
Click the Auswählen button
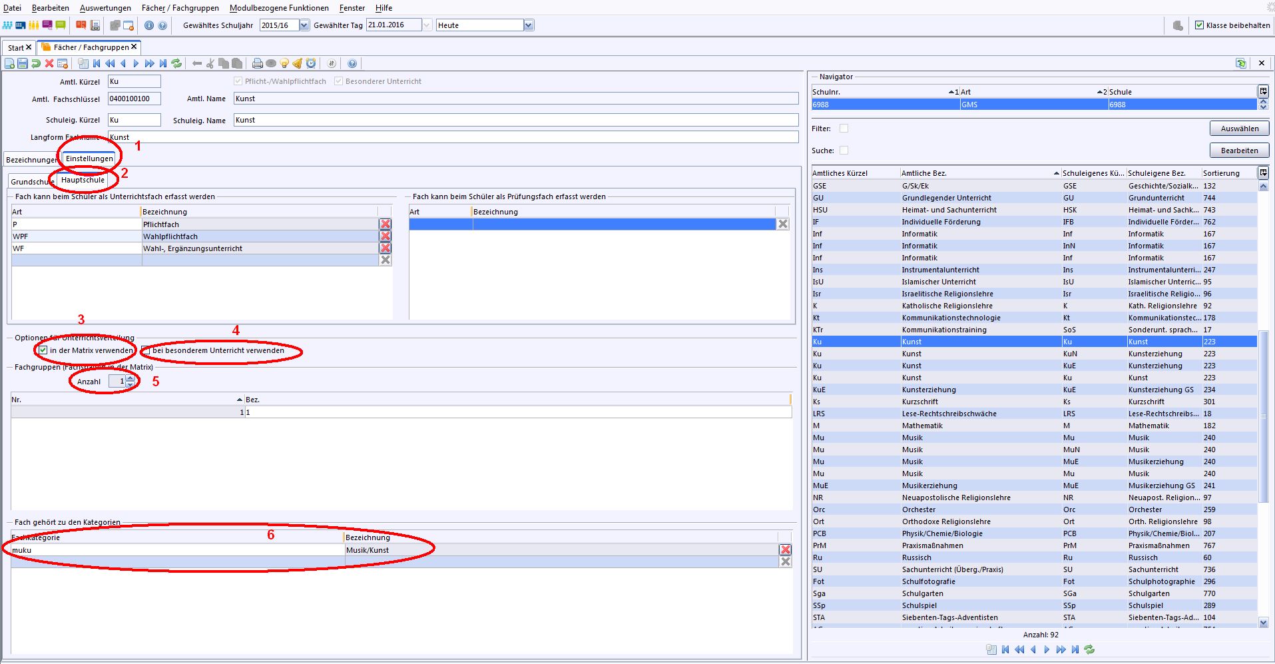tap(1239, 129)
